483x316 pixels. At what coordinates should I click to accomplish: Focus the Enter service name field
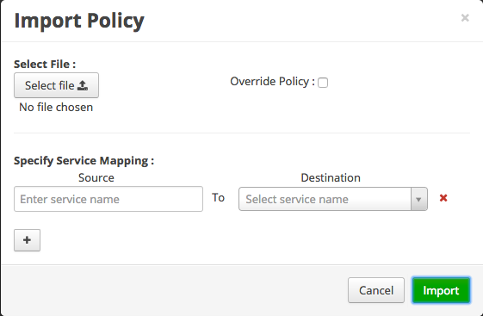[x=108, y=199]
